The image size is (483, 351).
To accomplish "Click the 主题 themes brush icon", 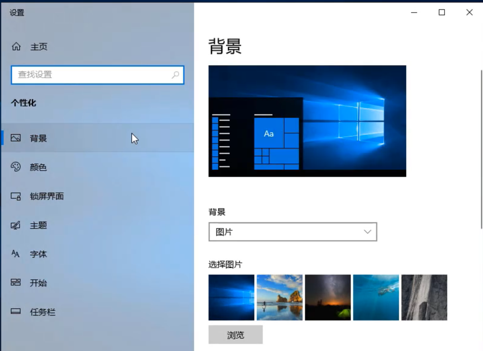I will (16, 225).
